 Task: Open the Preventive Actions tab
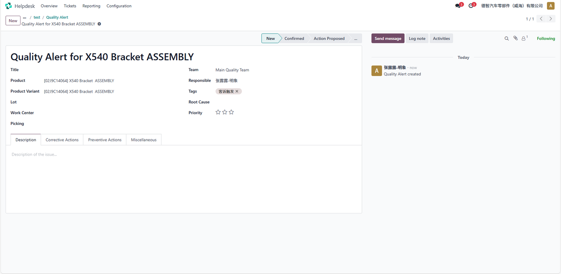pyautogui.click(x=105, y=140)
